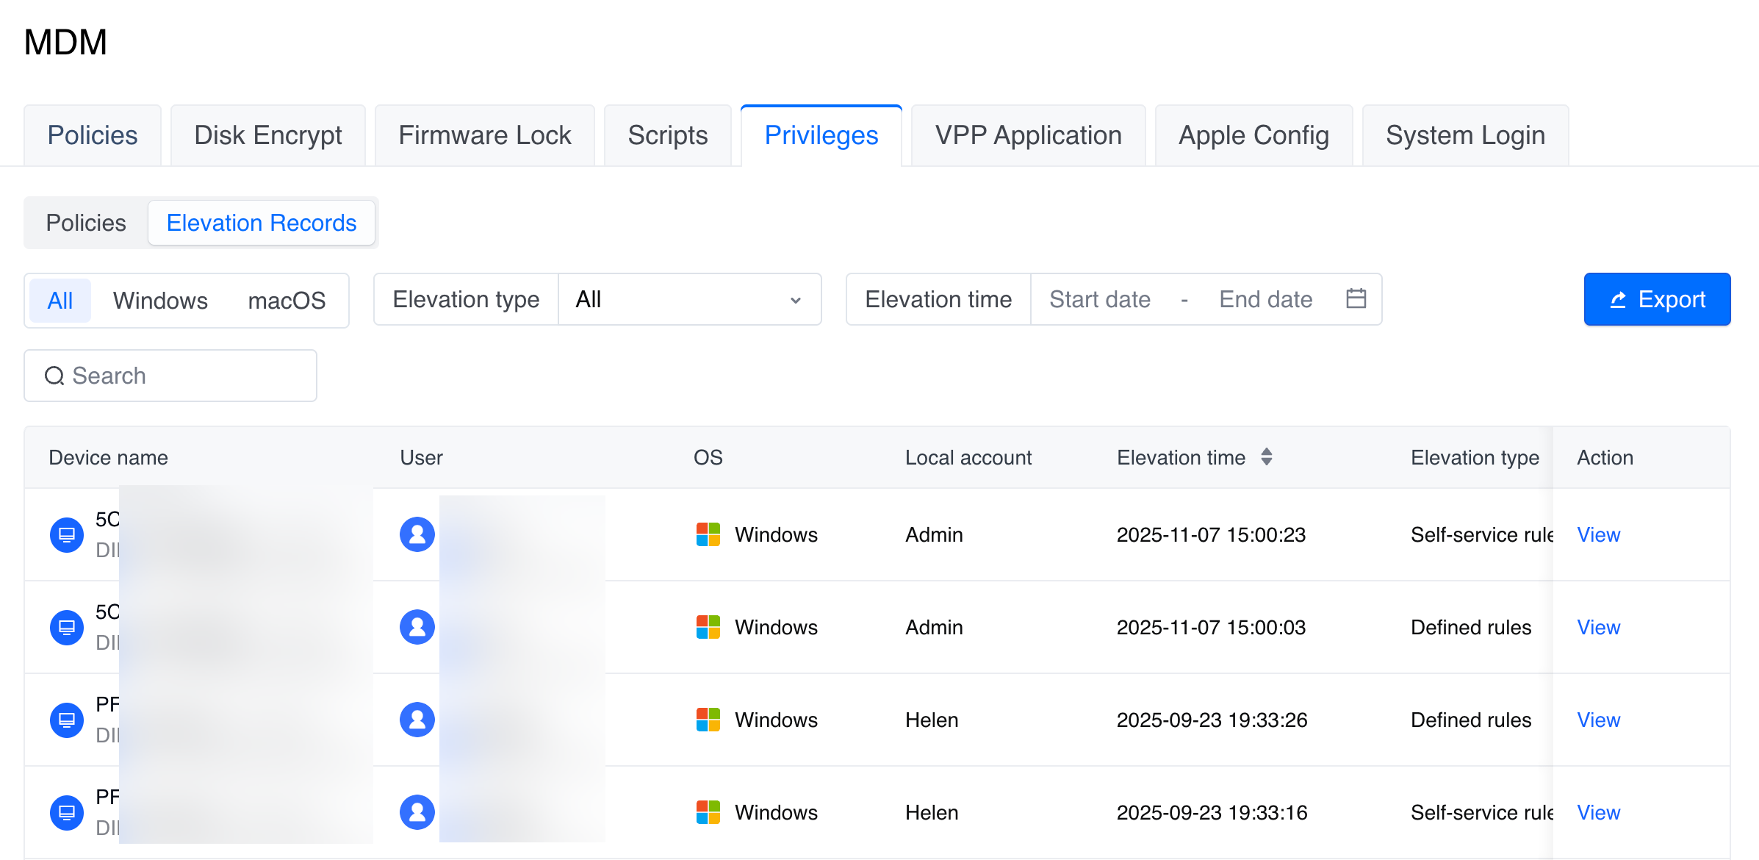Click third row's Windows logo icon

pos(708,720)
